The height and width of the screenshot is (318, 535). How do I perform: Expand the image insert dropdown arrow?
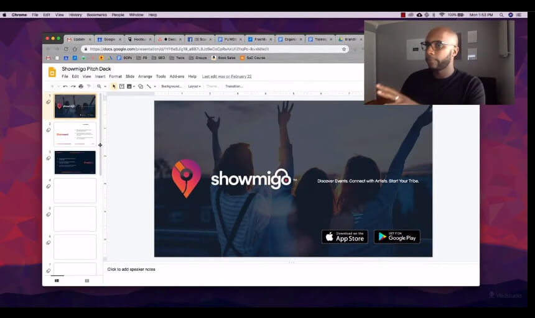point(134,86)
